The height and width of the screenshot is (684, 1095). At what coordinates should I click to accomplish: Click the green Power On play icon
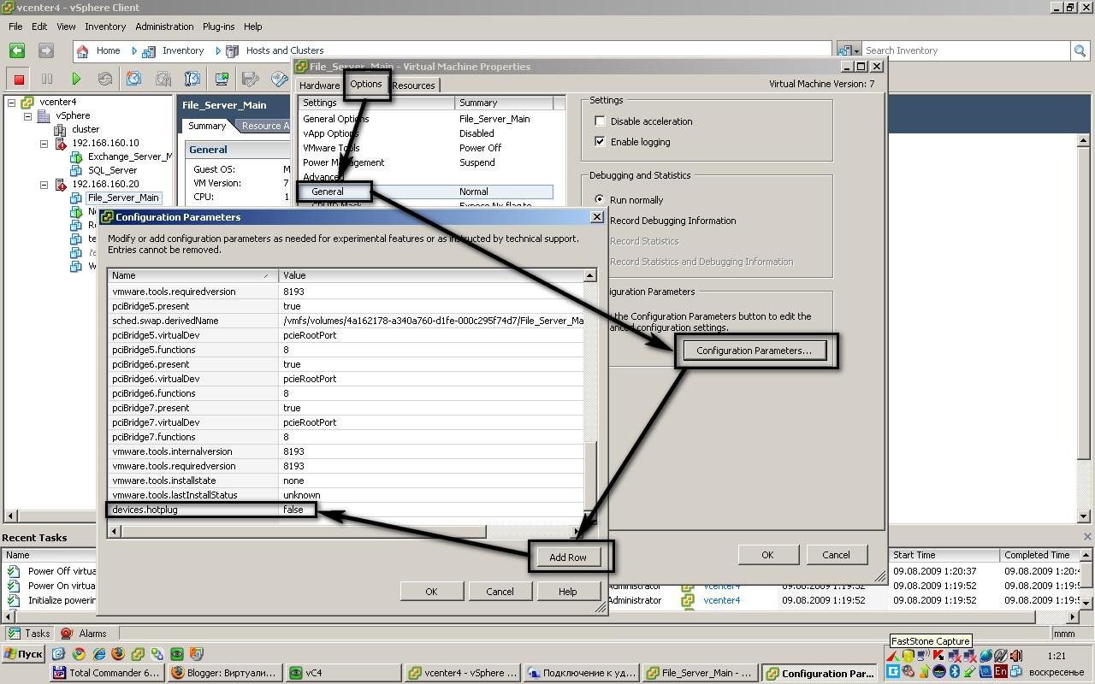point(76,79)
